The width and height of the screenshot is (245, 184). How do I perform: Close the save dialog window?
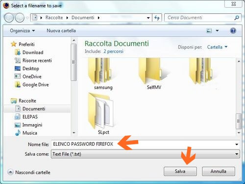click(233, 4)
